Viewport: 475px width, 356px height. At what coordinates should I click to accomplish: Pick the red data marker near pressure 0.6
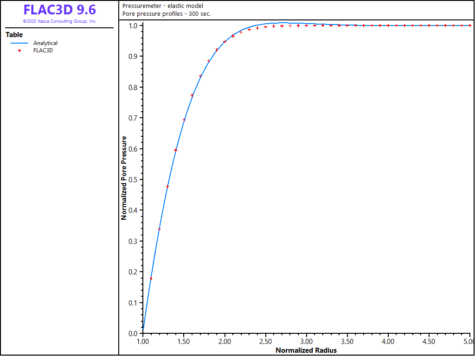pos(176,150)
